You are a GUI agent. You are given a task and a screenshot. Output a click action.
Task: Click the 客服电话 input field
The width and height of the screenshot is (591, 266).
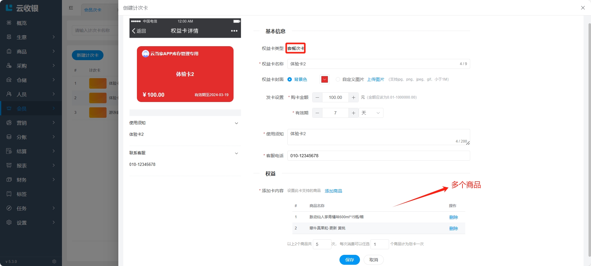tap(379, 156)
